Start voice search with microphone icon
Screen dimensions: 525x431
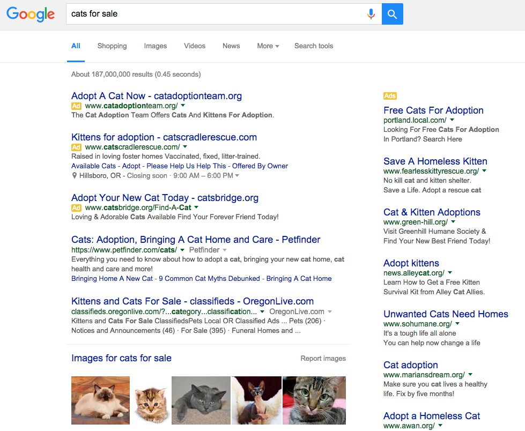point(371,14)
